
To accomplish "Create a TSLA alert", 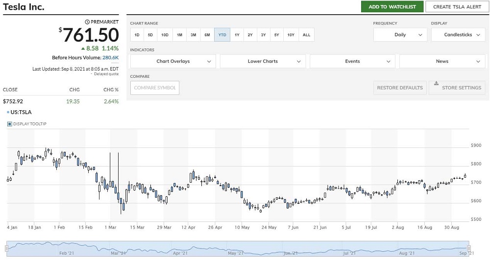I will click(x=457, y=6).
